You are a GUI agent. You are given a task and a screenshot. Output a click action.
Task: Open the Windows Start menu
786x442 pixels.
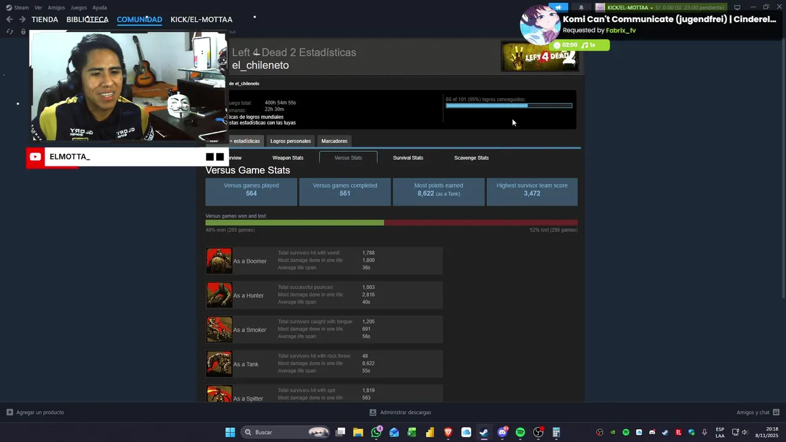[x=230, y=432]
